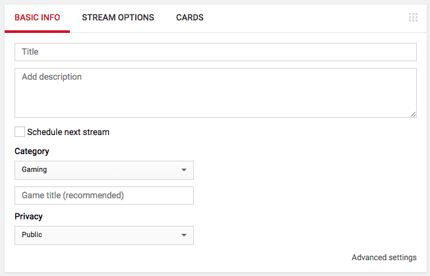Click the Game title (recommended) field

click(104, 196)
